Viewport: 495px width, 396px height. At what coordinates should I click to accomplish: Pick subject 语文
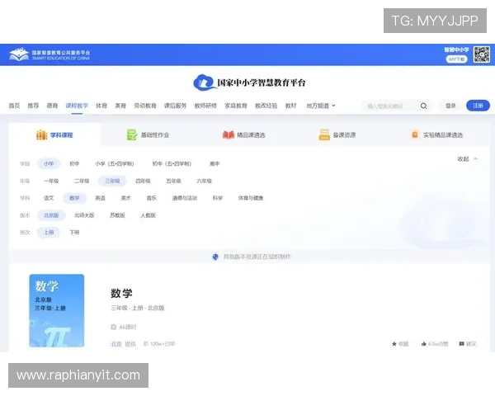click(49, 198)
